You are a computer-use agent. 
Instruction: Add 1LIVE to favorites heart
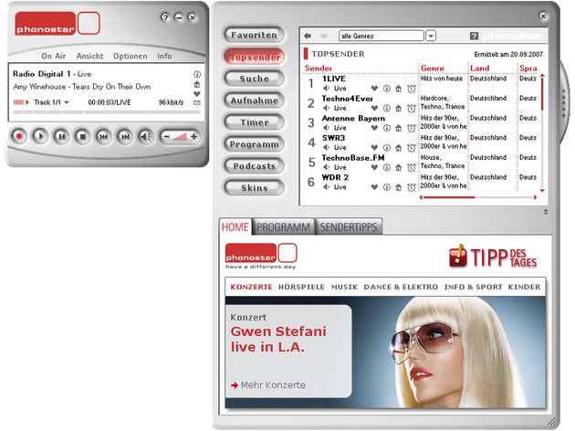[x=374, y=89]
